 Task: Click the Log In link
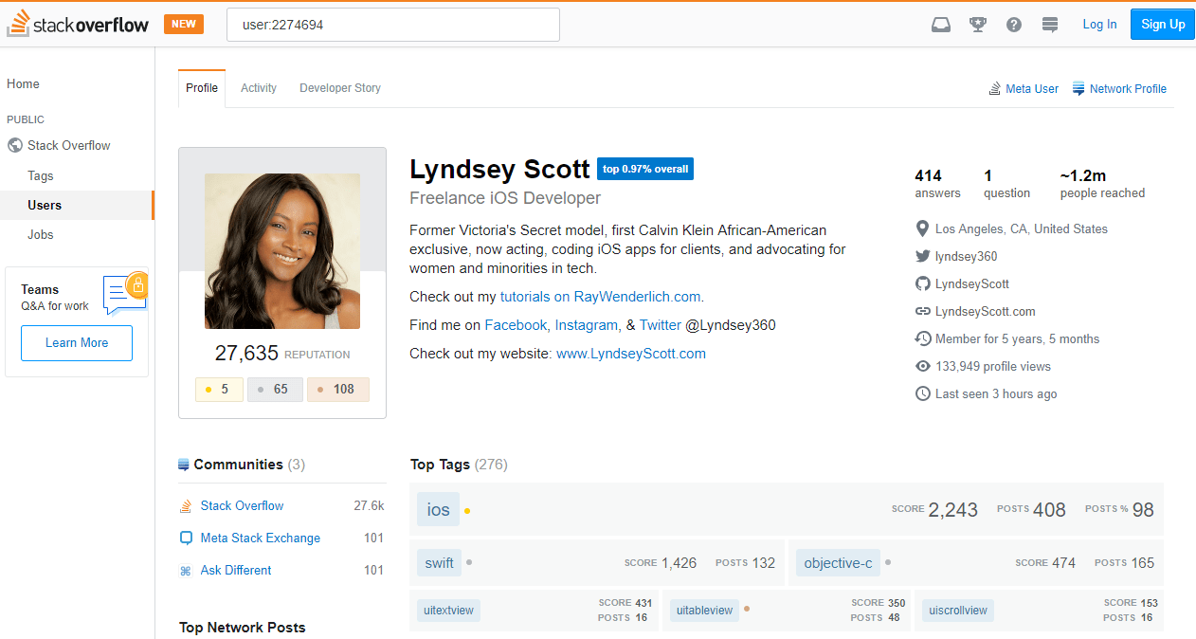click(1099, 25)
